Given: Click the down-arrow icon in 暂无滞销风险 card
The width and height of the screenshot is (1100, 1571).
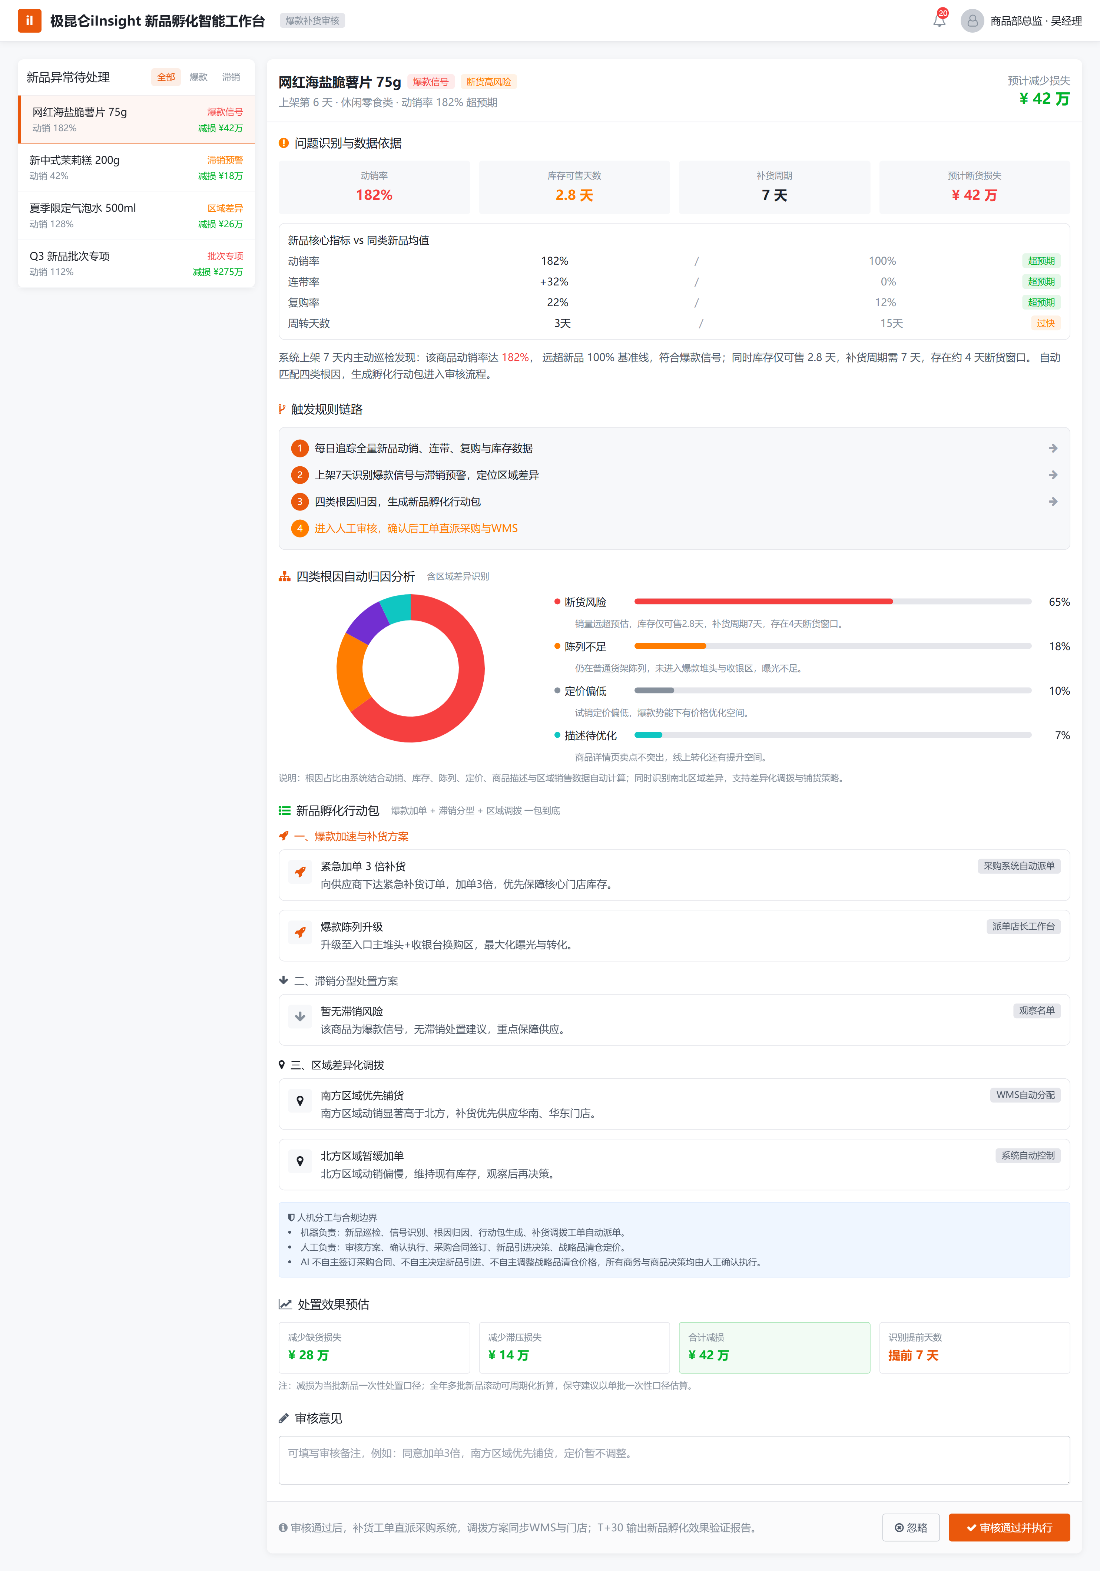Looking at the screenshot, I should (299, 1017).
